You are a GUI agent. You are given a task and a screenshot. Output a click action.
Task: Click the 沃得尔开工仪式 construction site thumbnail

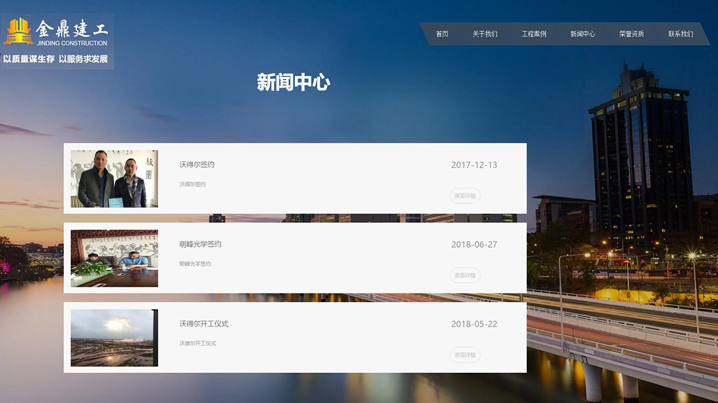tap(114, 337)
